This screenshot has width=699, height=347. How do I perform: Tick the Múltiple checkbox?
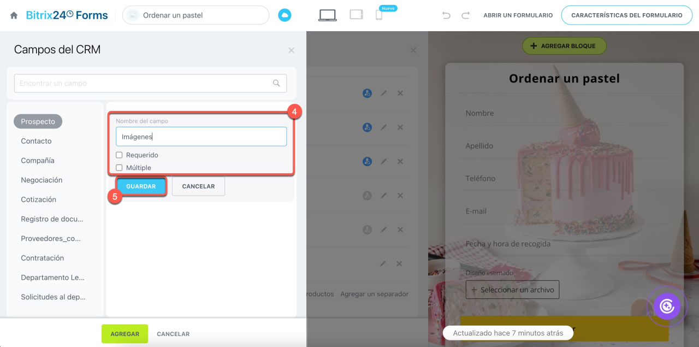119,168
